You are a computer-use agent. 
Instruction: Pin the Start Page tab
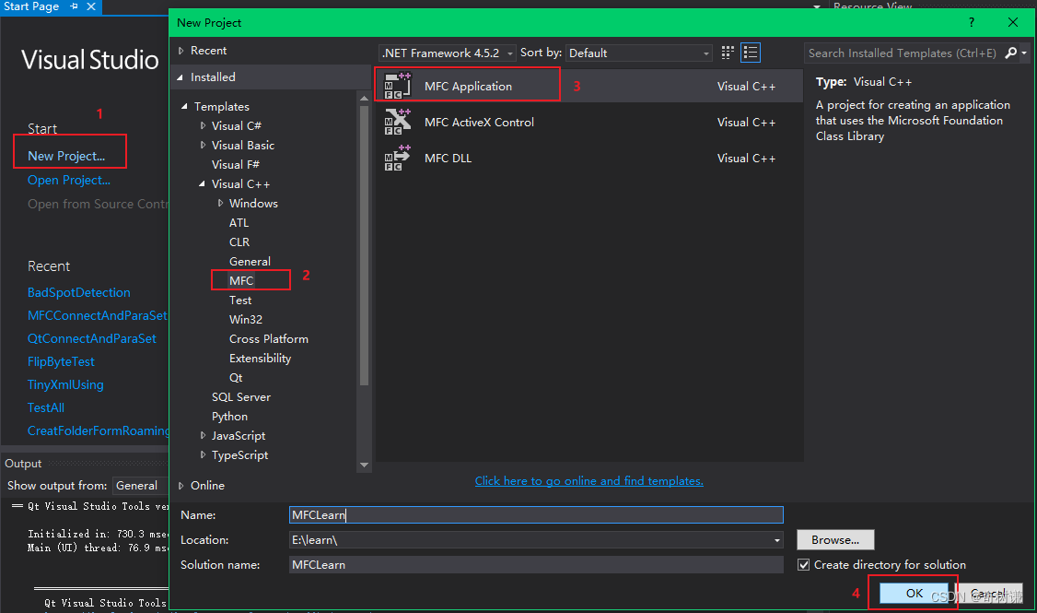click(74, 6)
